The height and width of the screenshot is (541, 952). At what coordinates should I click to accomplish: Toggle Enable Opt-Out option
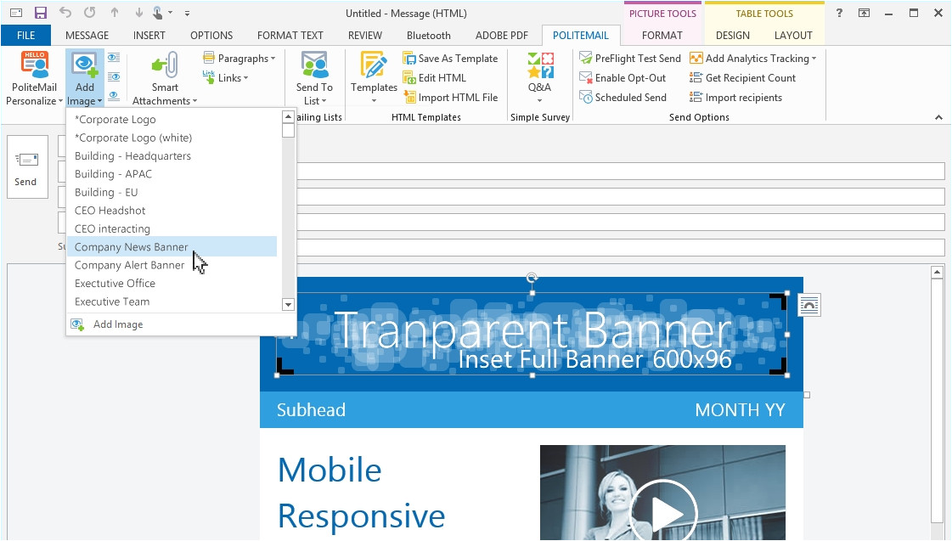coord(622,78)
